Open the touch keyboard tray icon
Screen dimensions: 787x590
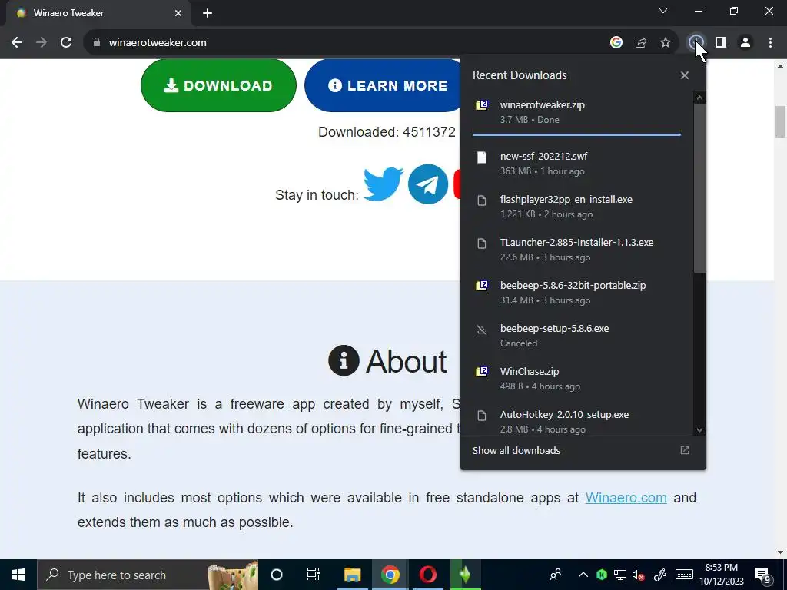[684, 575]
